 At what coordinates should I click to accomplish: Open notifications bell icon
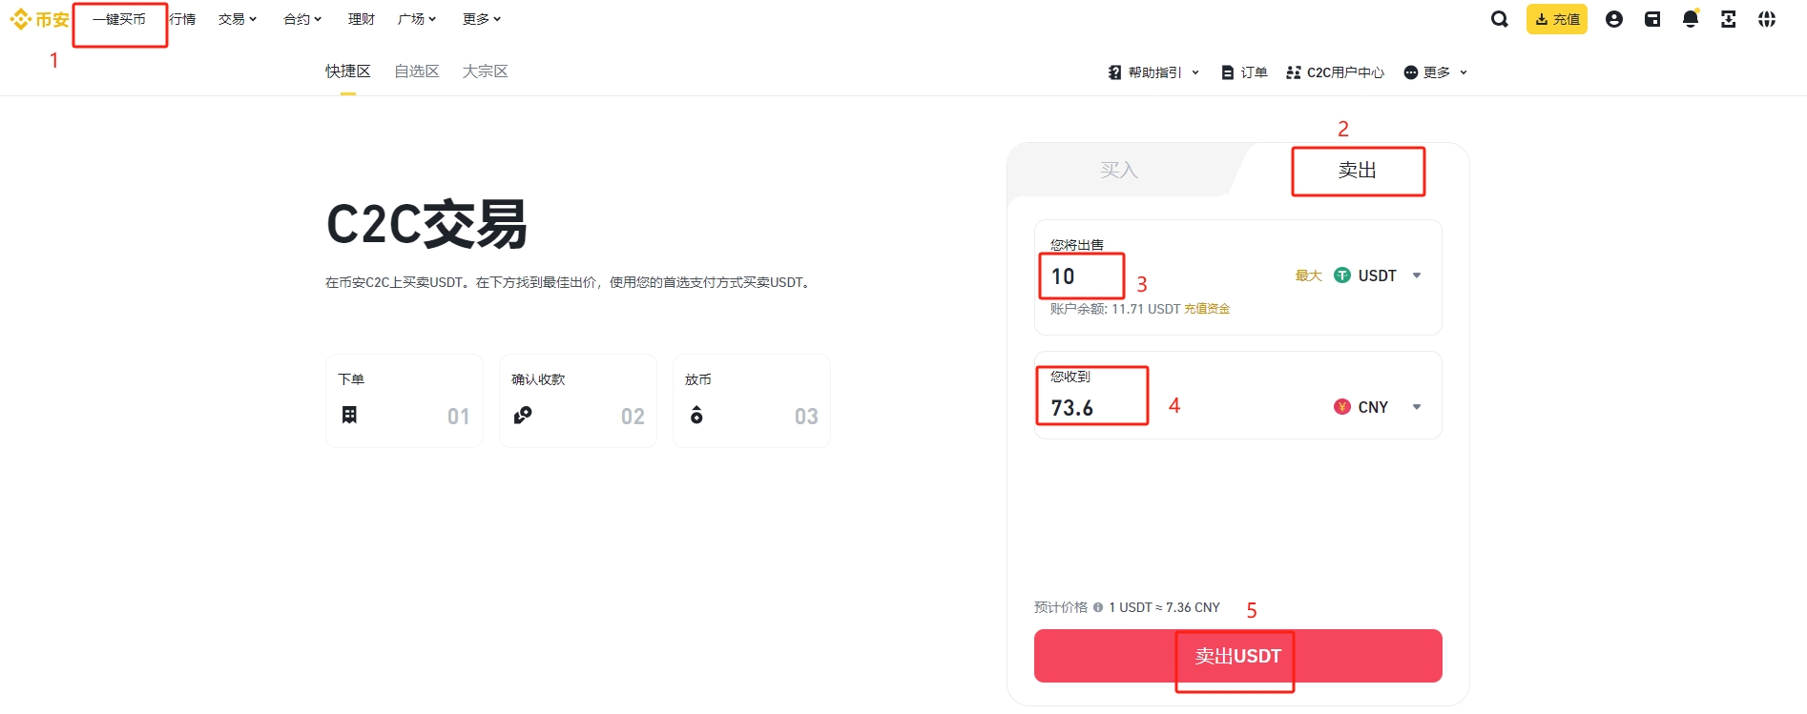coord(1691,19)
